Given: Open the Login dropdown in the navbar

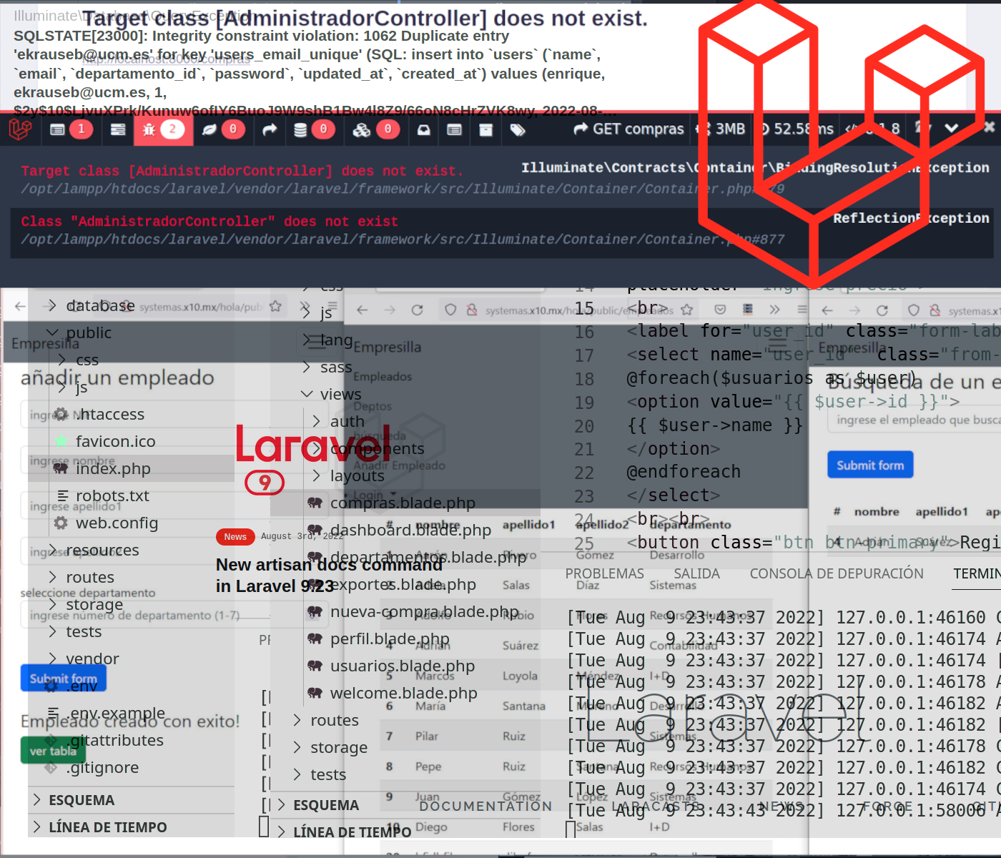Looking at the screenshot, I should pos(375,495).
